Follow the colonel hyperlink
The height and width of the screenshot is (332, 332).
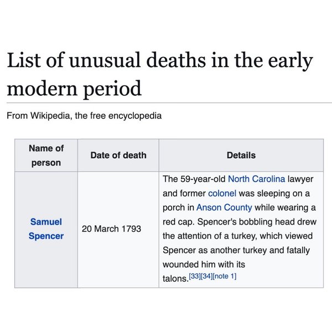222,194
